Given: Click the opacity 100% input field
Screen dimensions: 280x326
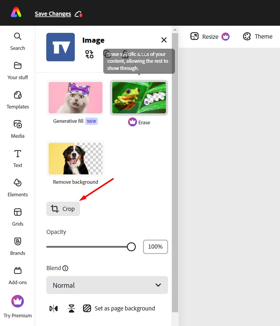Looking at the screenshot, I should 155,247.
